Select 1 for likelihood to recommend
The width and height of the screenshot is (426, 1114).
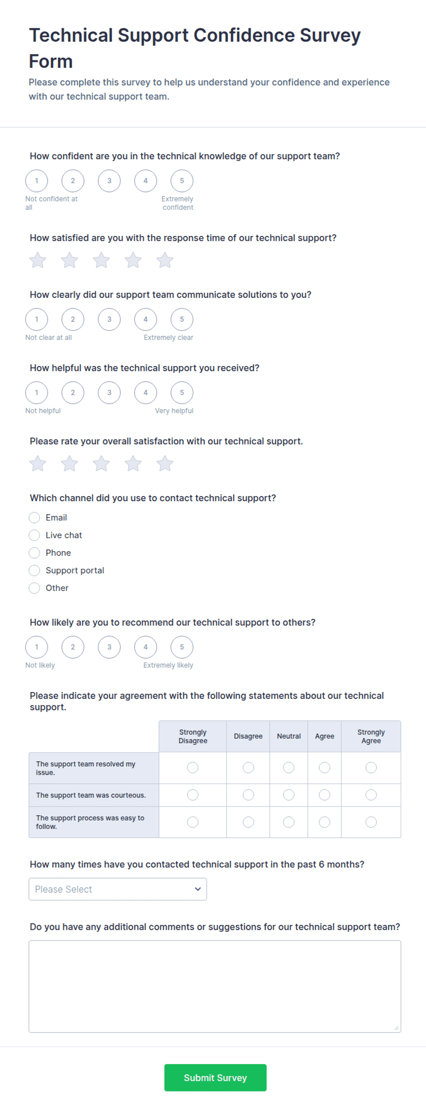click(37, 647)
